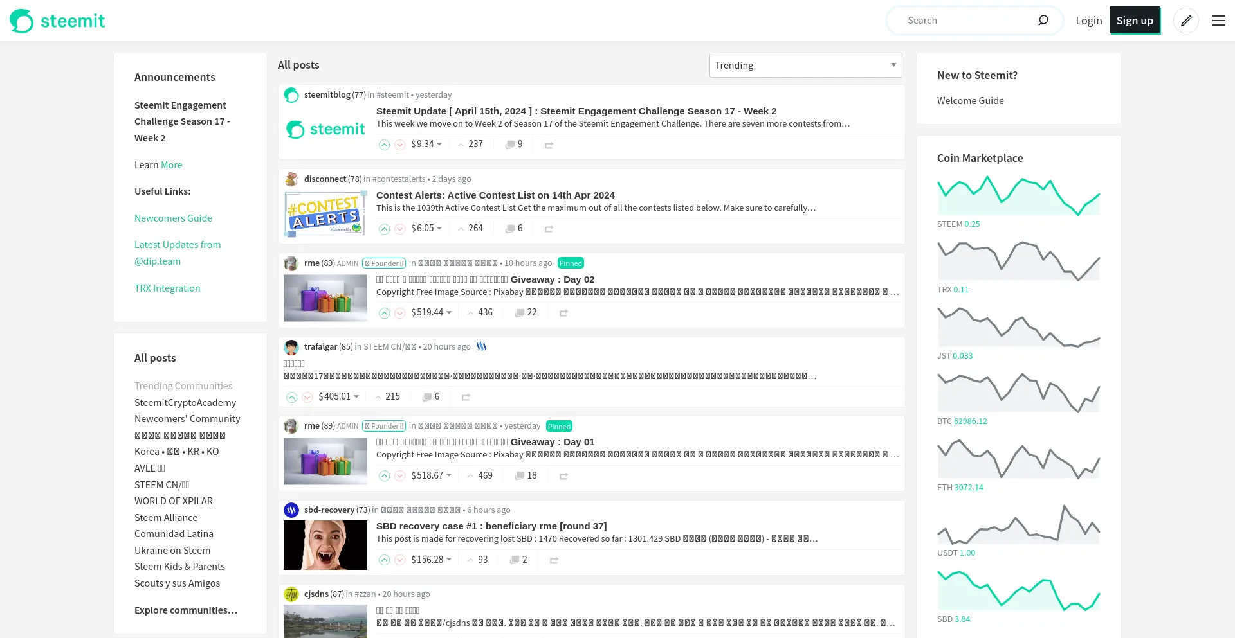Click the sbd-recovery avatar icon
Image resolution: width=1235 pixels, height=638 pixels.
[291, 510]
